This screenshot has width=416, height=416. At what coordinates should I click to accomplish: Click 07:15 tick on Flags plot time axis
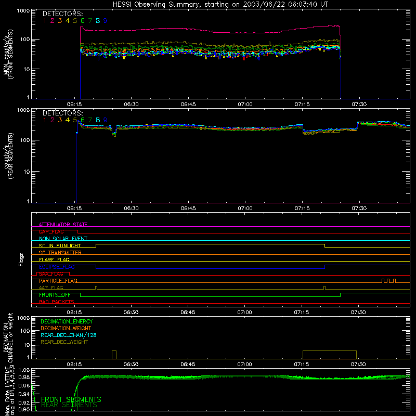coord(302,313)
